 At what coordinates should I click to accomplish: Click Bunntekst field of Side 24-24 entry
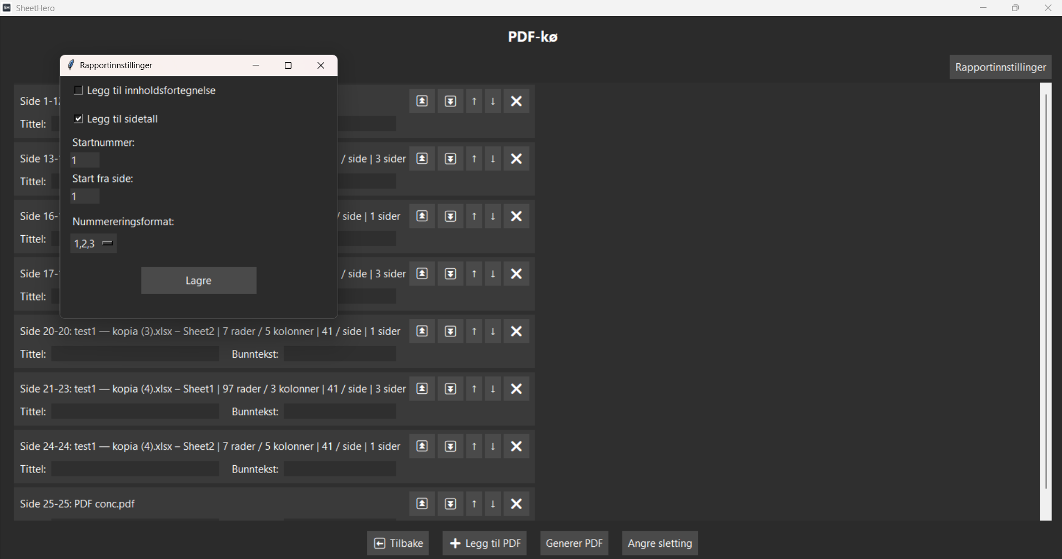(x=340, y=469)
